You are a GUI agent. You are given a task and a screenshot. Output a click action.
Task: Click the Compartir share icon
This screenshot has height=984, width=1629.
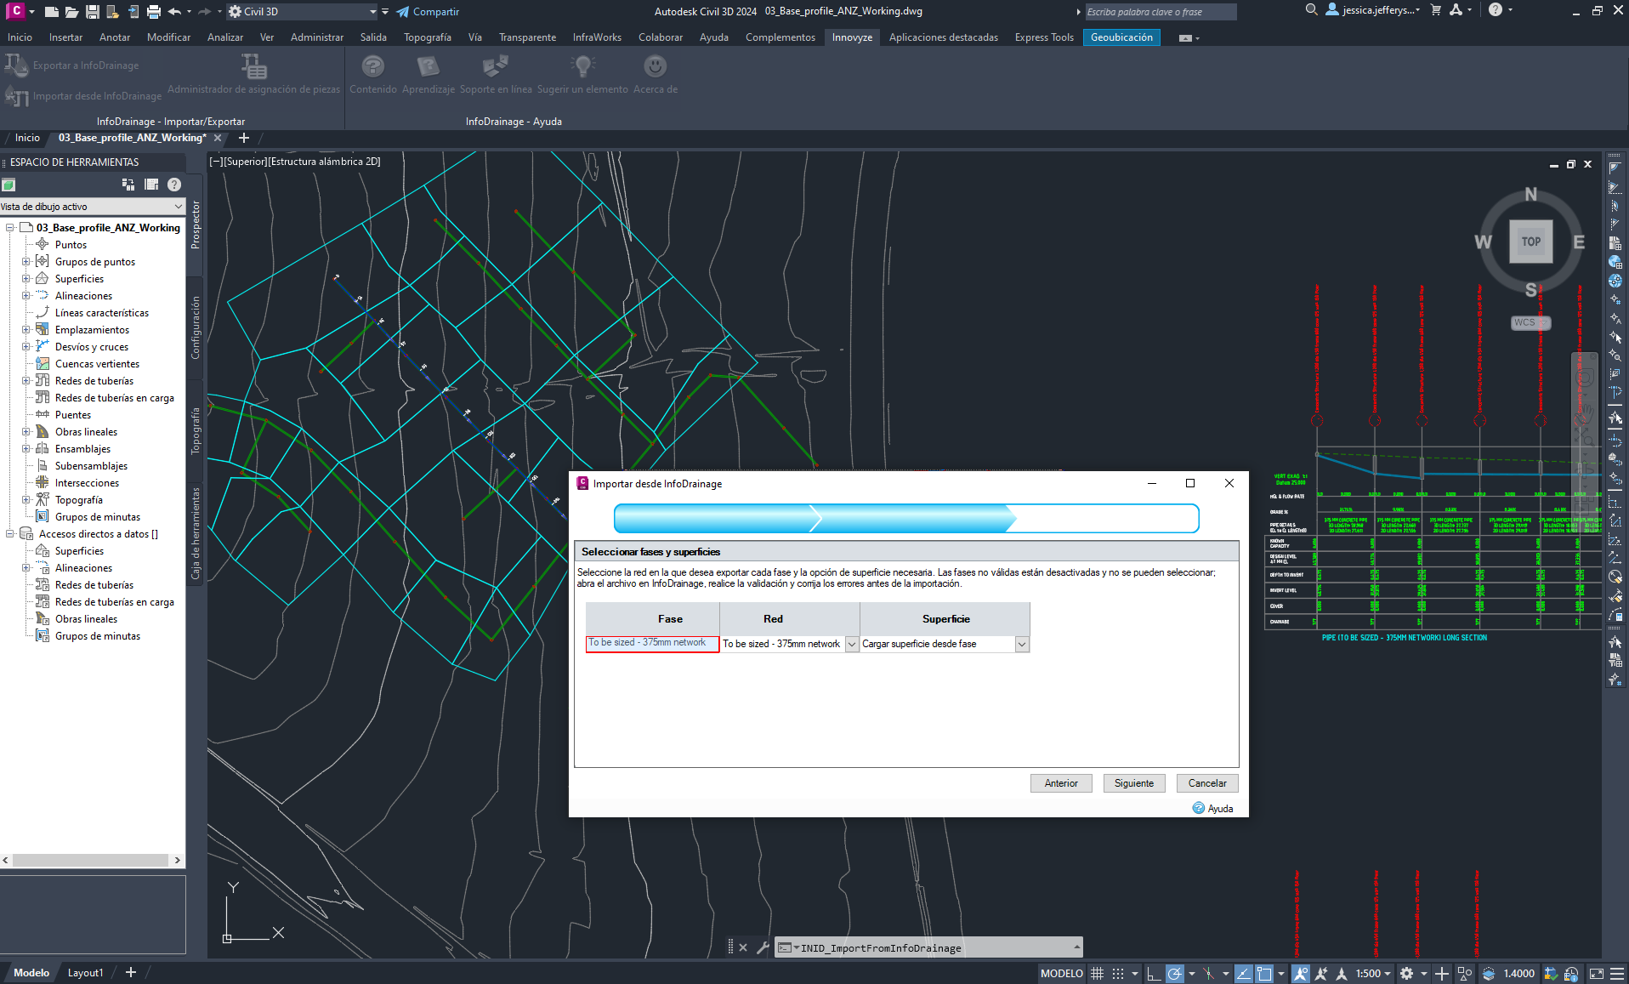pos(403,12)
